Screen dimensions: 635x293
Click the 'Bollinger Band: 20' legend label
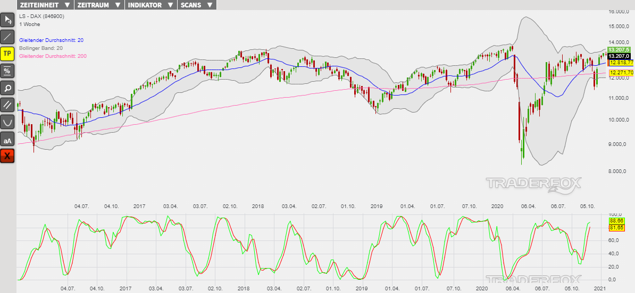coord(41,48)
